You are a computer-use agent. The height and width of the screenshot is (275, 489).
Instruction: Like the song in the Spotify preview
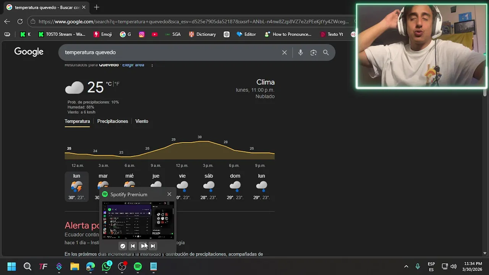click(x=123, y=246)
